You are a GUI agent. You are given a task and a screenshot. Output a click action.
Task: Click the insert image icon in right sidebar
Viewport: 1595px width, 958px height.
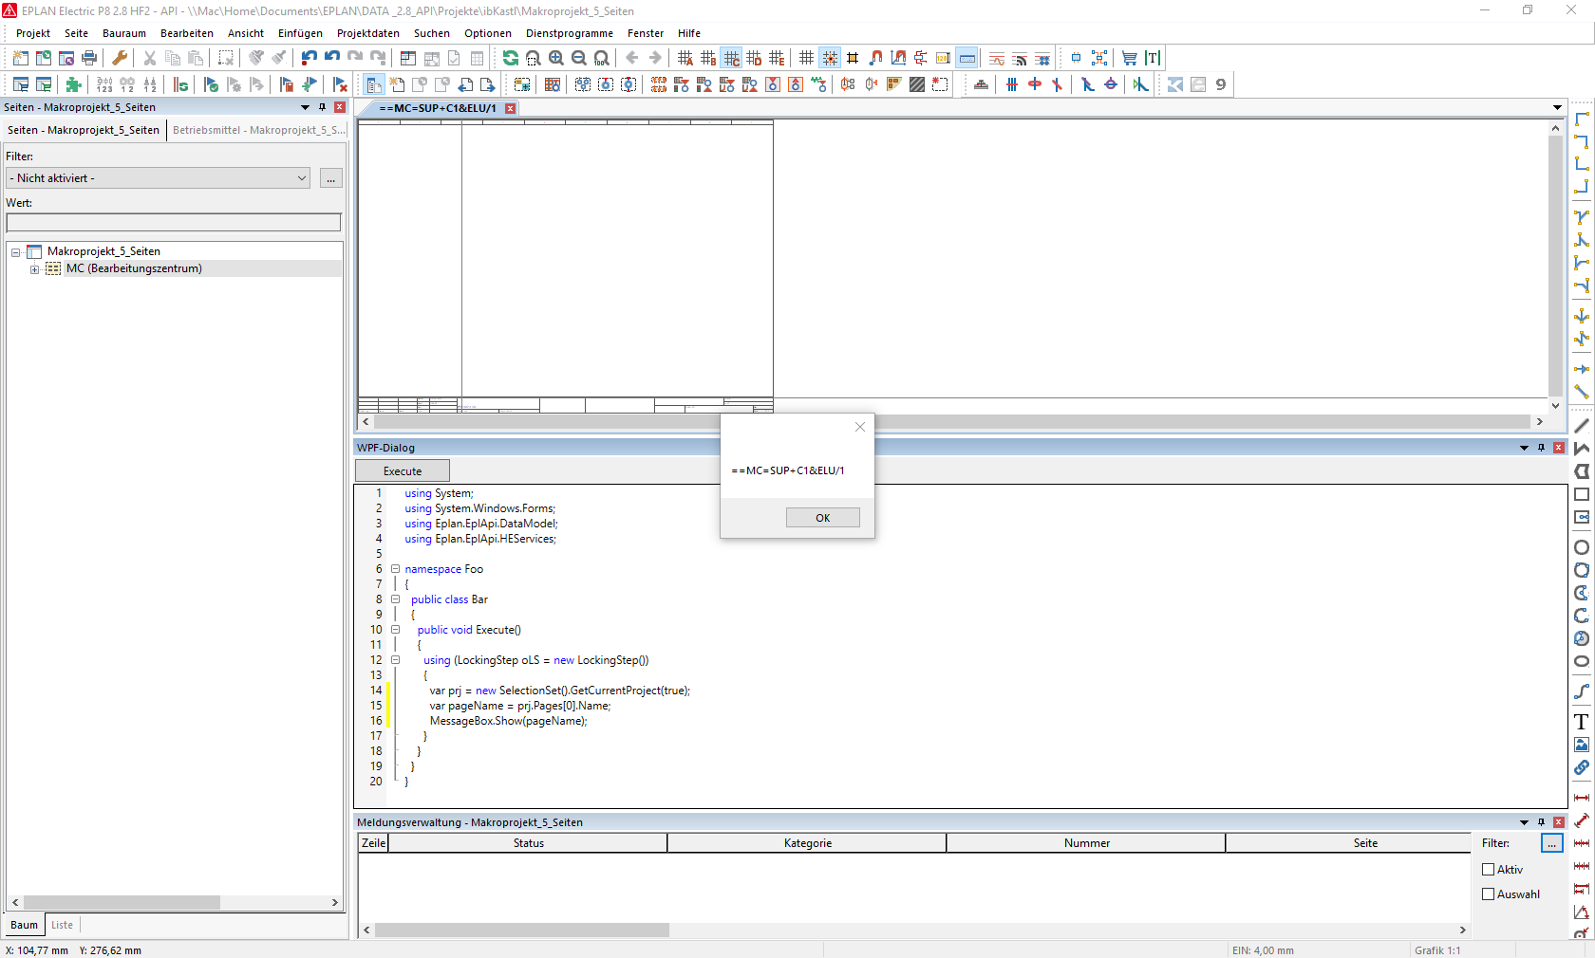pyautogui.click(x=1581, y=745)
